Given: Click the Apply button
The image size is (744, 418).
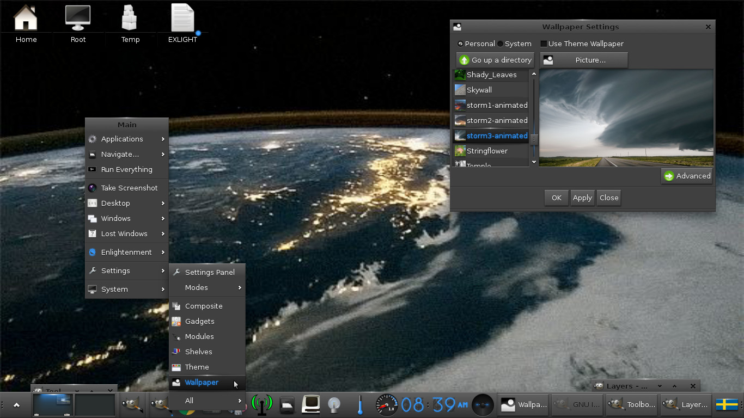Looking at the screenshot, I should pos(582,198).
